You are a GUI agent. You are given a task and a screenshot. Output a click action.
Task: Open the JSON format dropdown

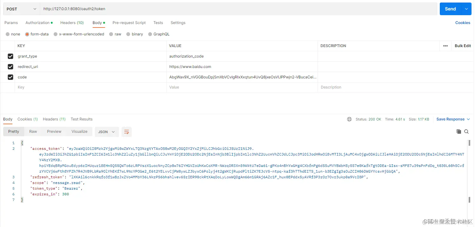click(107, 132)
